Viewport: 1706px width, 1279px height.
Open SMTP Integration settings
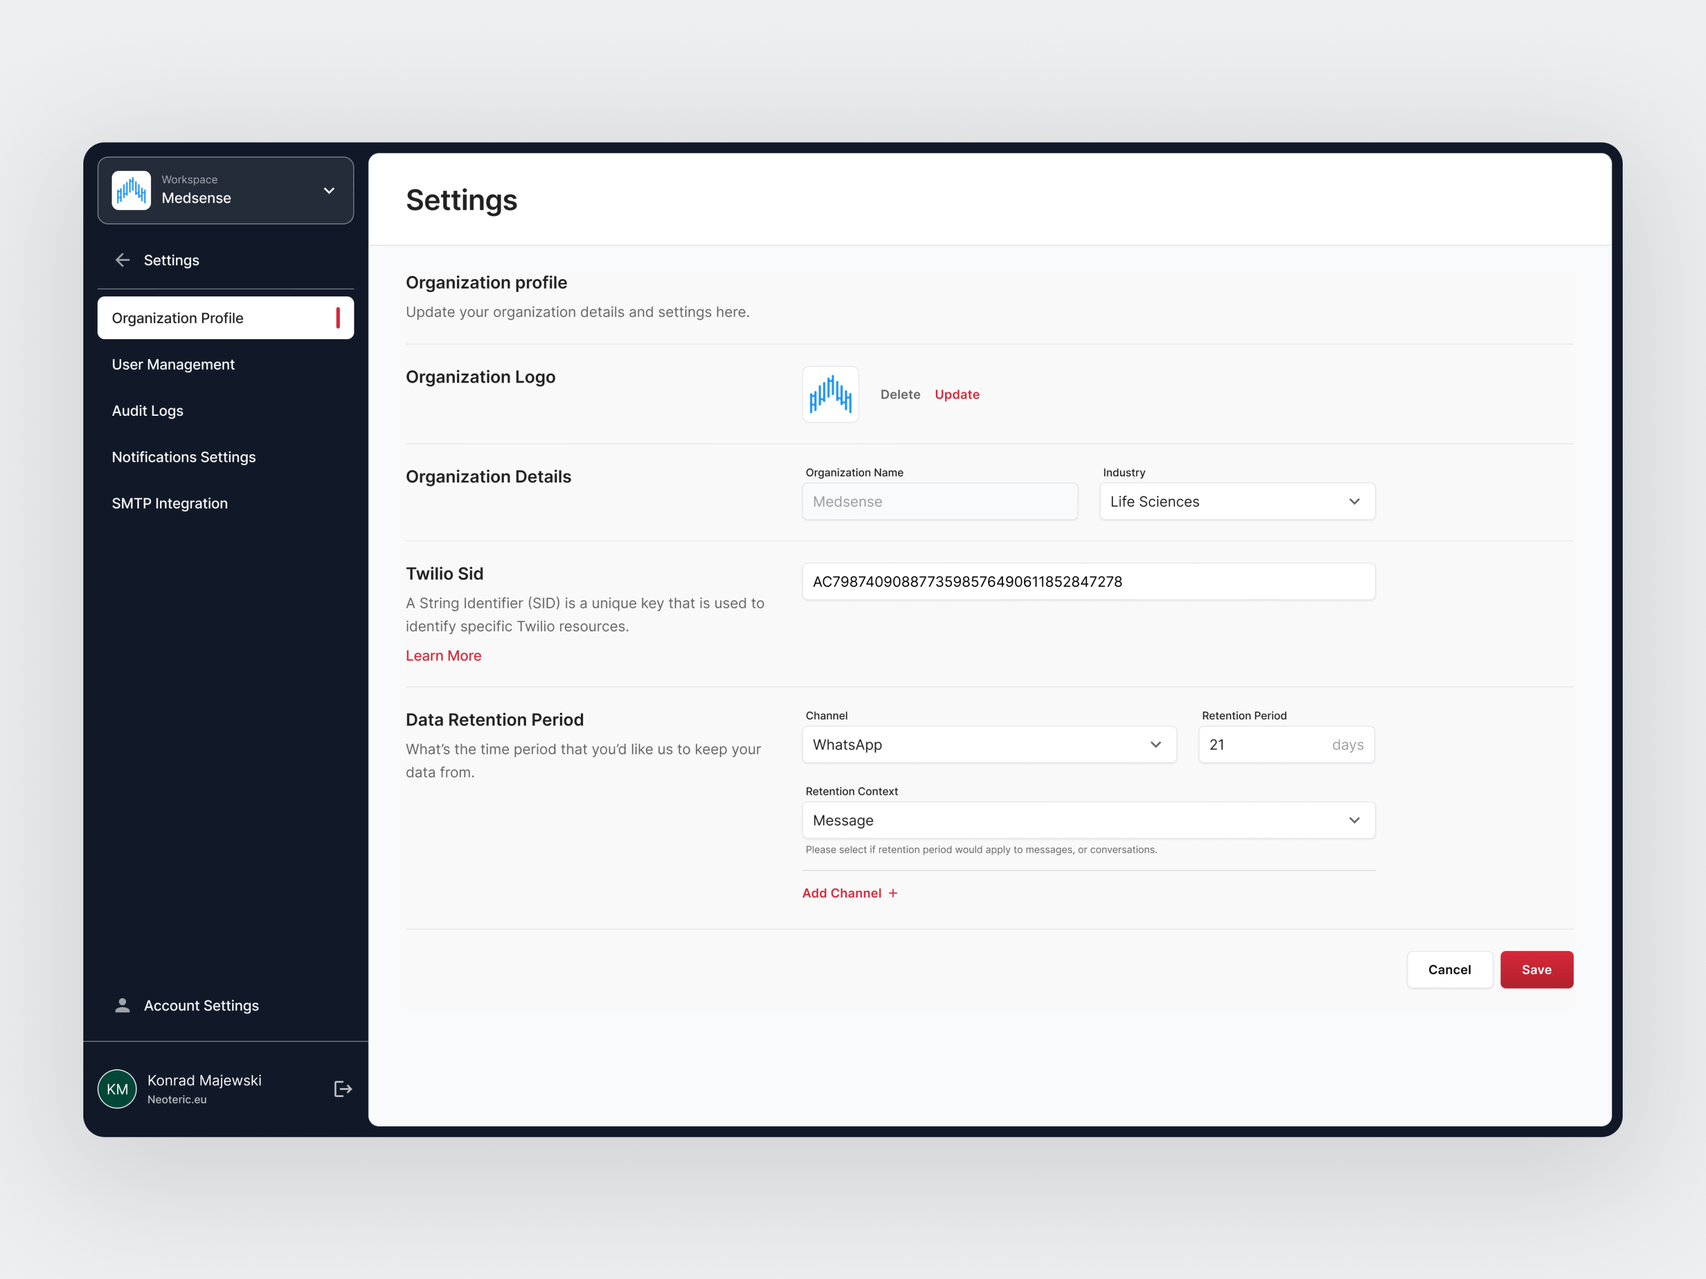click(x=170, y=502)
